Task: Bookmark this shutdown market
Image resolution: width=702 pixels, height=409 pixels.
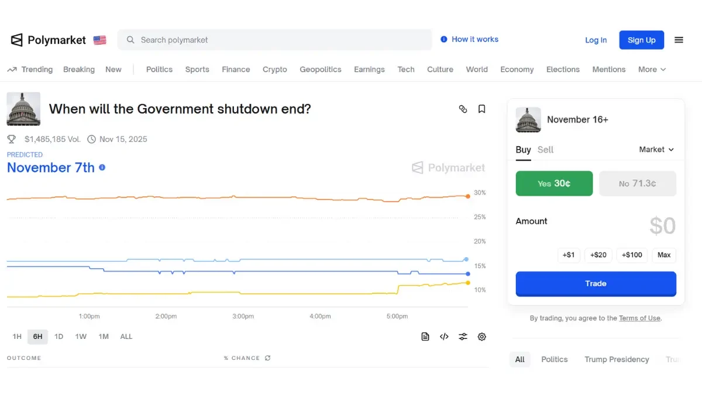Action: pyautogui.click(x=481, y=109)
